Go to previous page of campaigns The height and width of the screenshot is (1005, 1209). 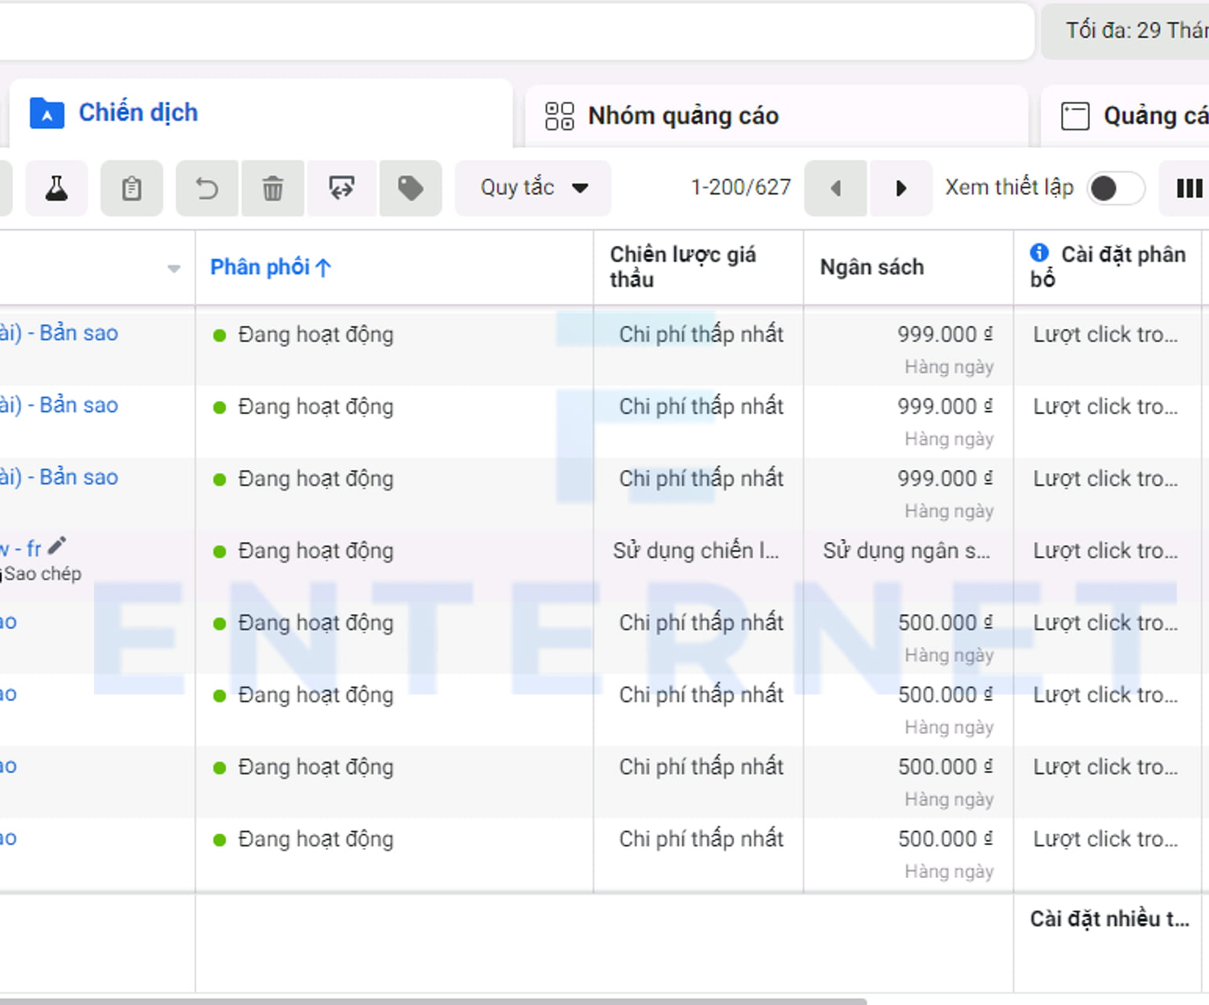[x=836, y=188]
